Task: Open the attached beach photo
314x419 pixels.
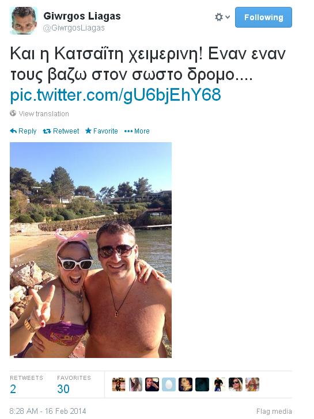Action: [90, 250]
